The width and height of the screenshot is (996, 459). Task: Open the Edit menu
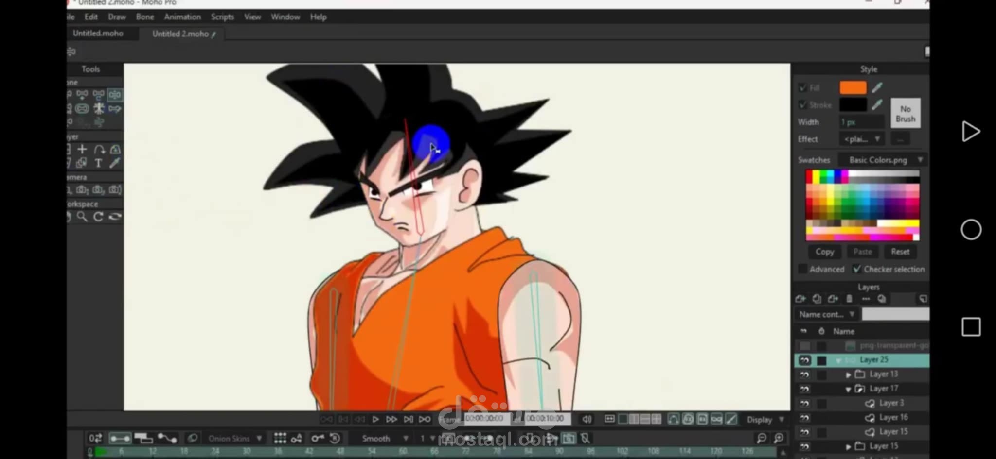(x=91, y=17)
